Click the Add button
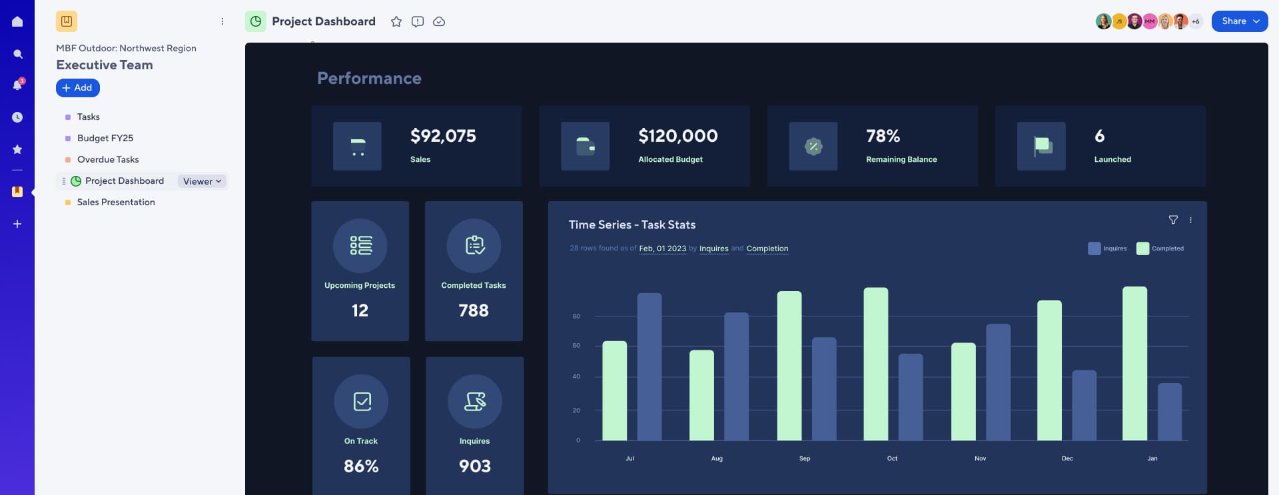Screen dimensions: 1279x495 coord(78,88)
